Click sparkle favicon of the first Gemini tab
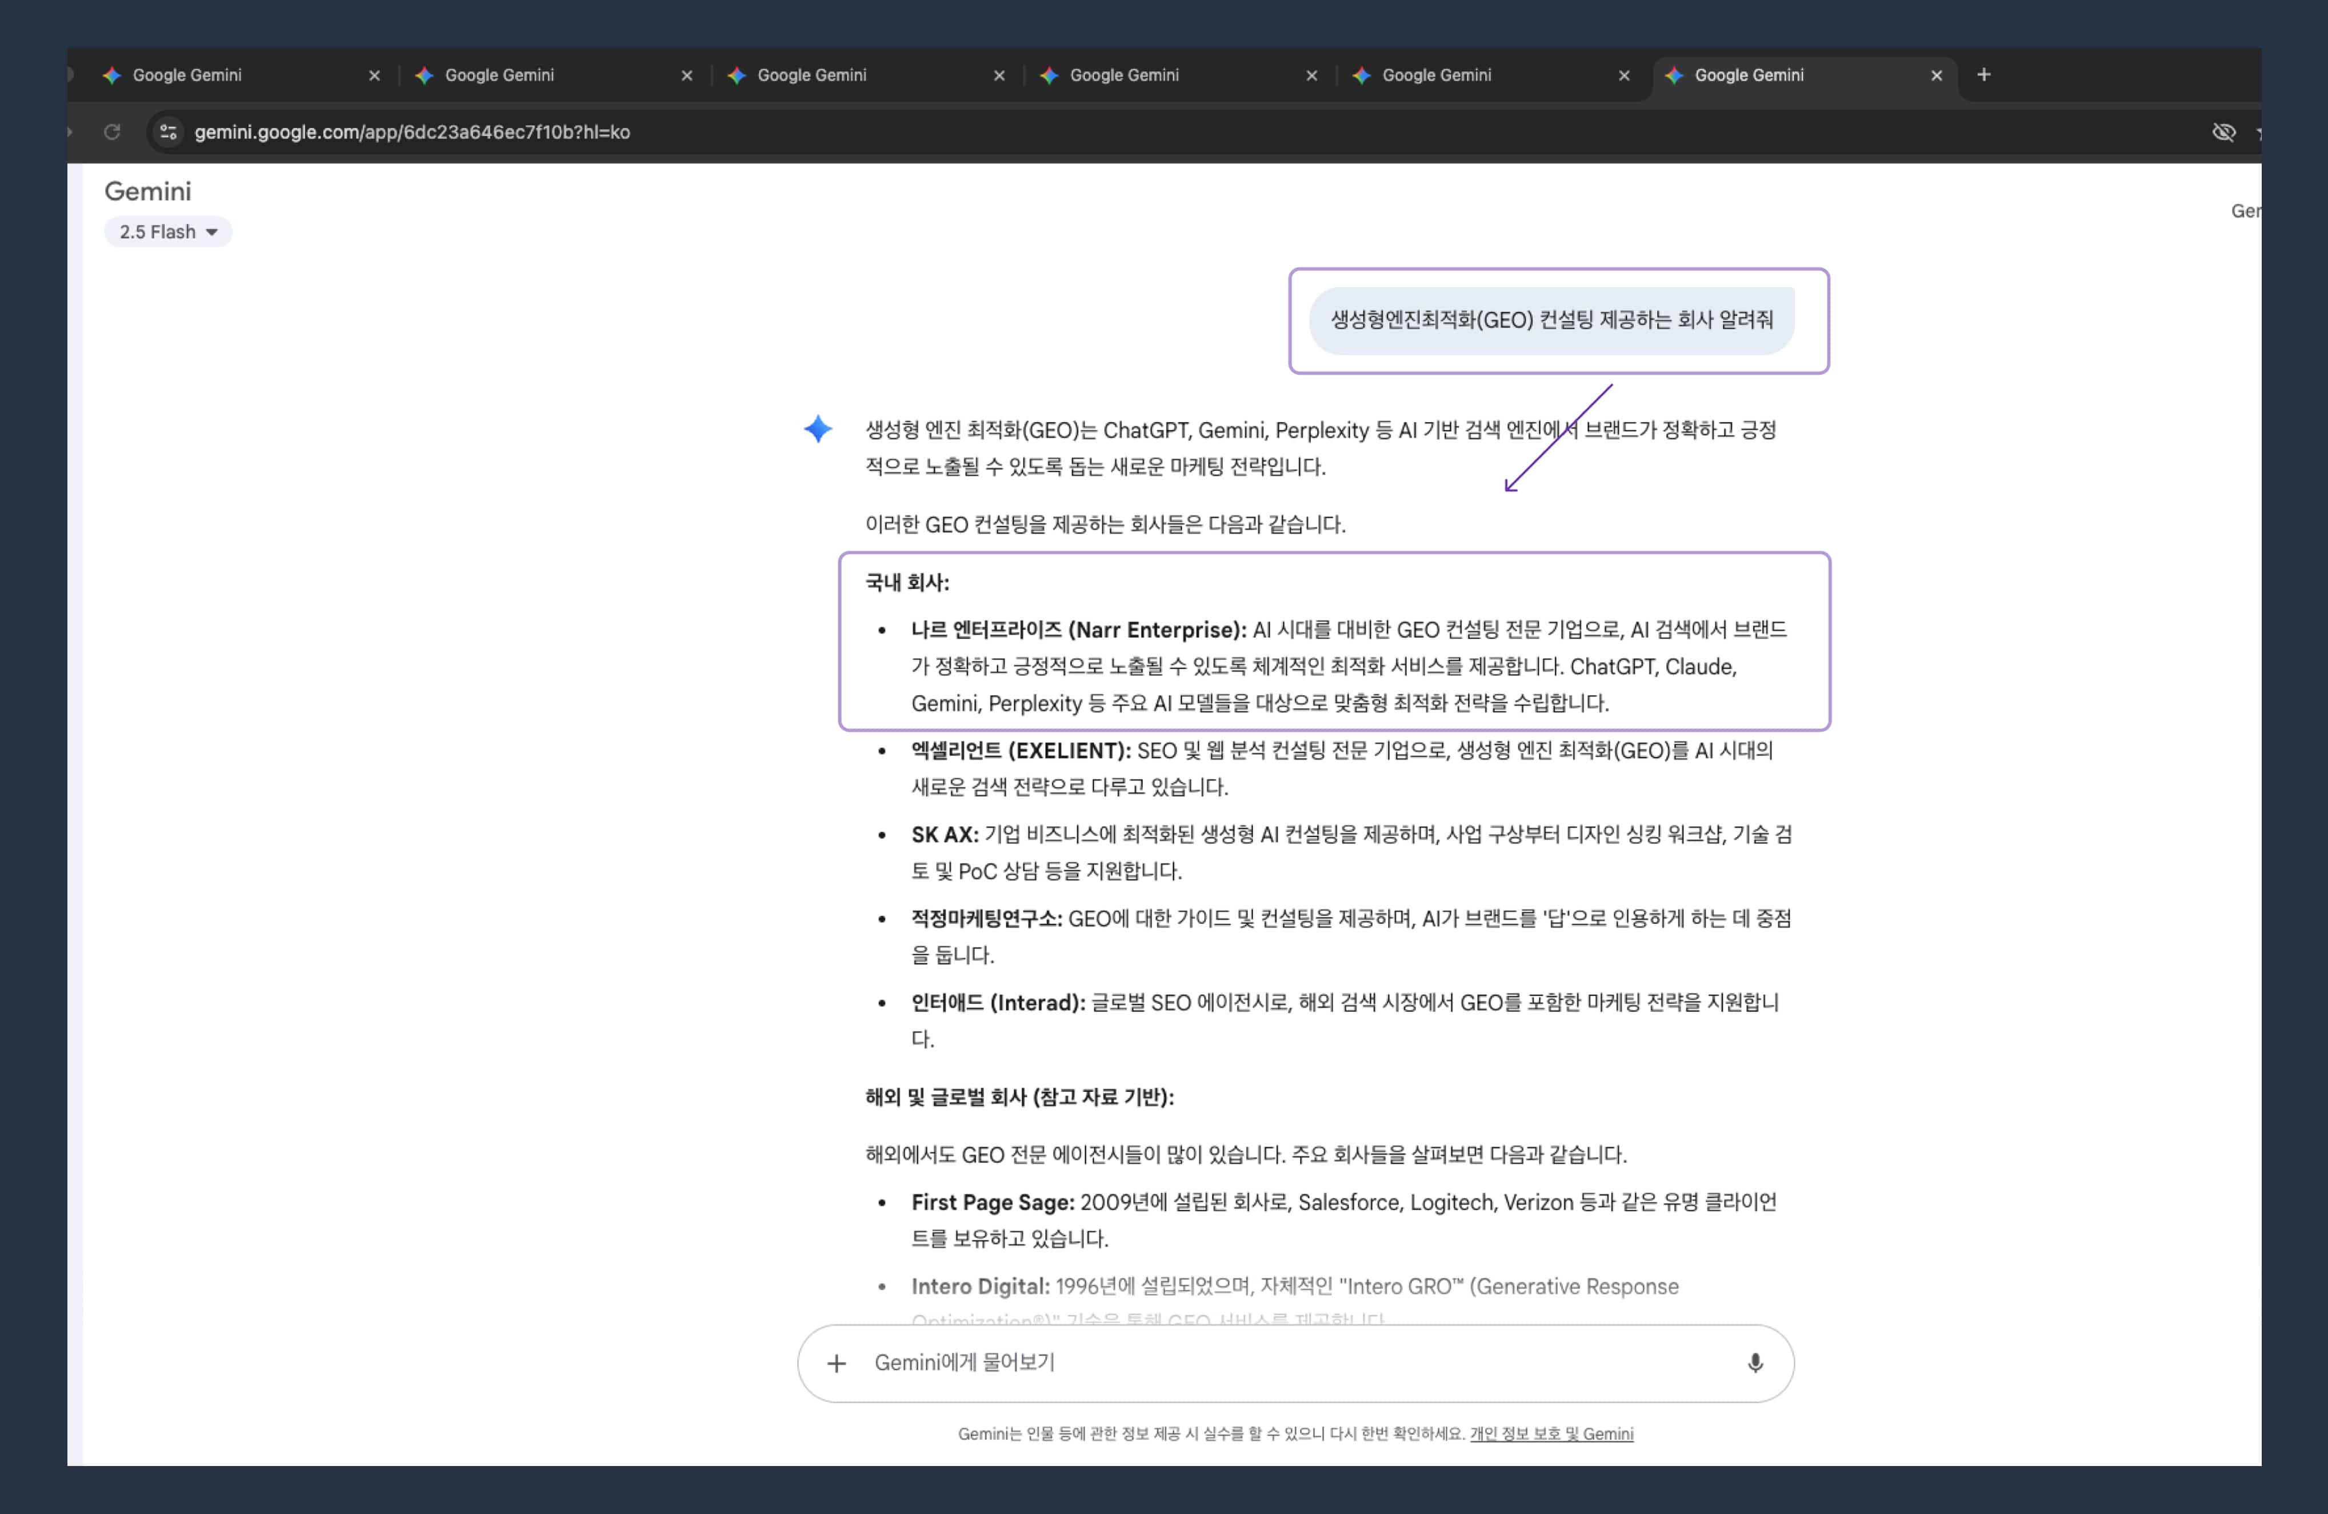The height and width of the screenshot is (1514, 2328). 111,75
